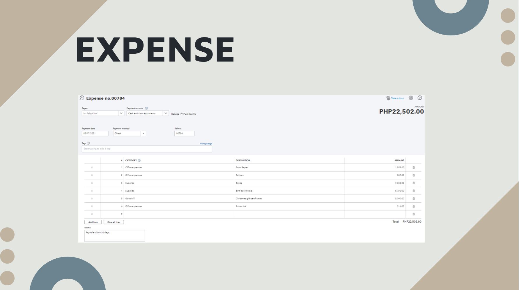Click into the Memo text box

[x=114, y=236]
